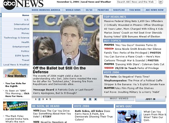The height and width of the screenshot is (123, 169).
Task: Open the Travel section
Action: click(16, 60)
